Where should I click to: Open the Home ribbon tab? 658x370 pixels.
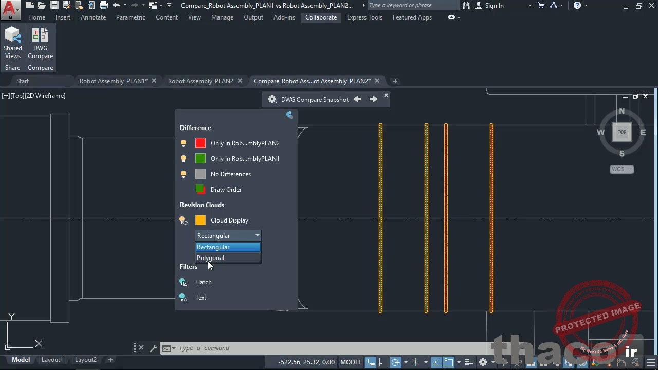point(36,17)
